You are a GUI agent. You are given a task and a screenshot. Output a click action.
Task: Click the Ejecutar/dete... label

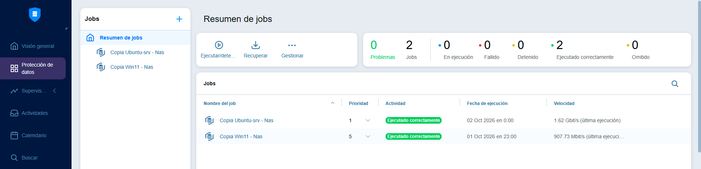click(218, 56)
